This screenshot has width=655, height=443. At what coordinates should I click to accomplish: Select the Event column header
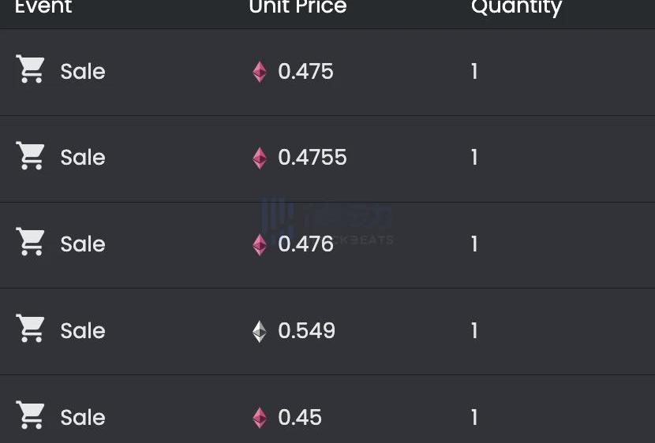pyautogui.click(x=43, y=6)
